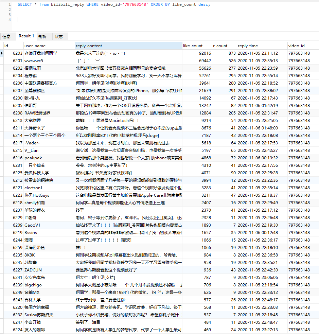
Task: Place cursor in the SQL SELECT statement line
Action: (114, 4)
